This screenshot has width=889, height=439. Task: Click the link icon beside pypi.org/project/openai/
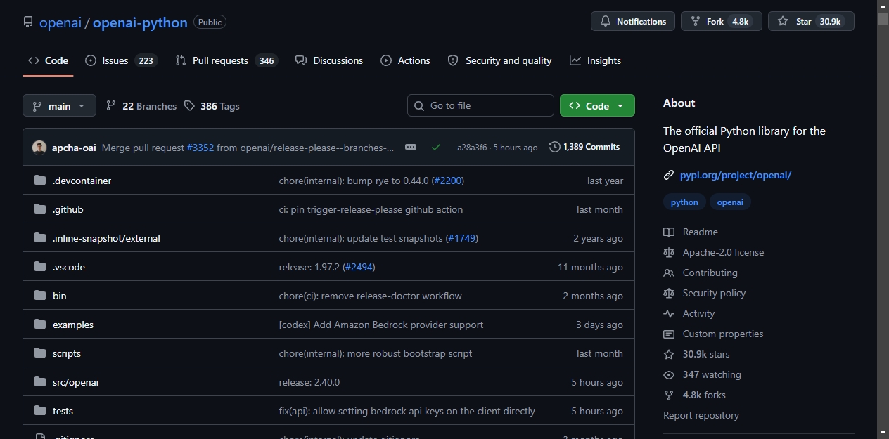pyautogui.click(x=669, y=175)
